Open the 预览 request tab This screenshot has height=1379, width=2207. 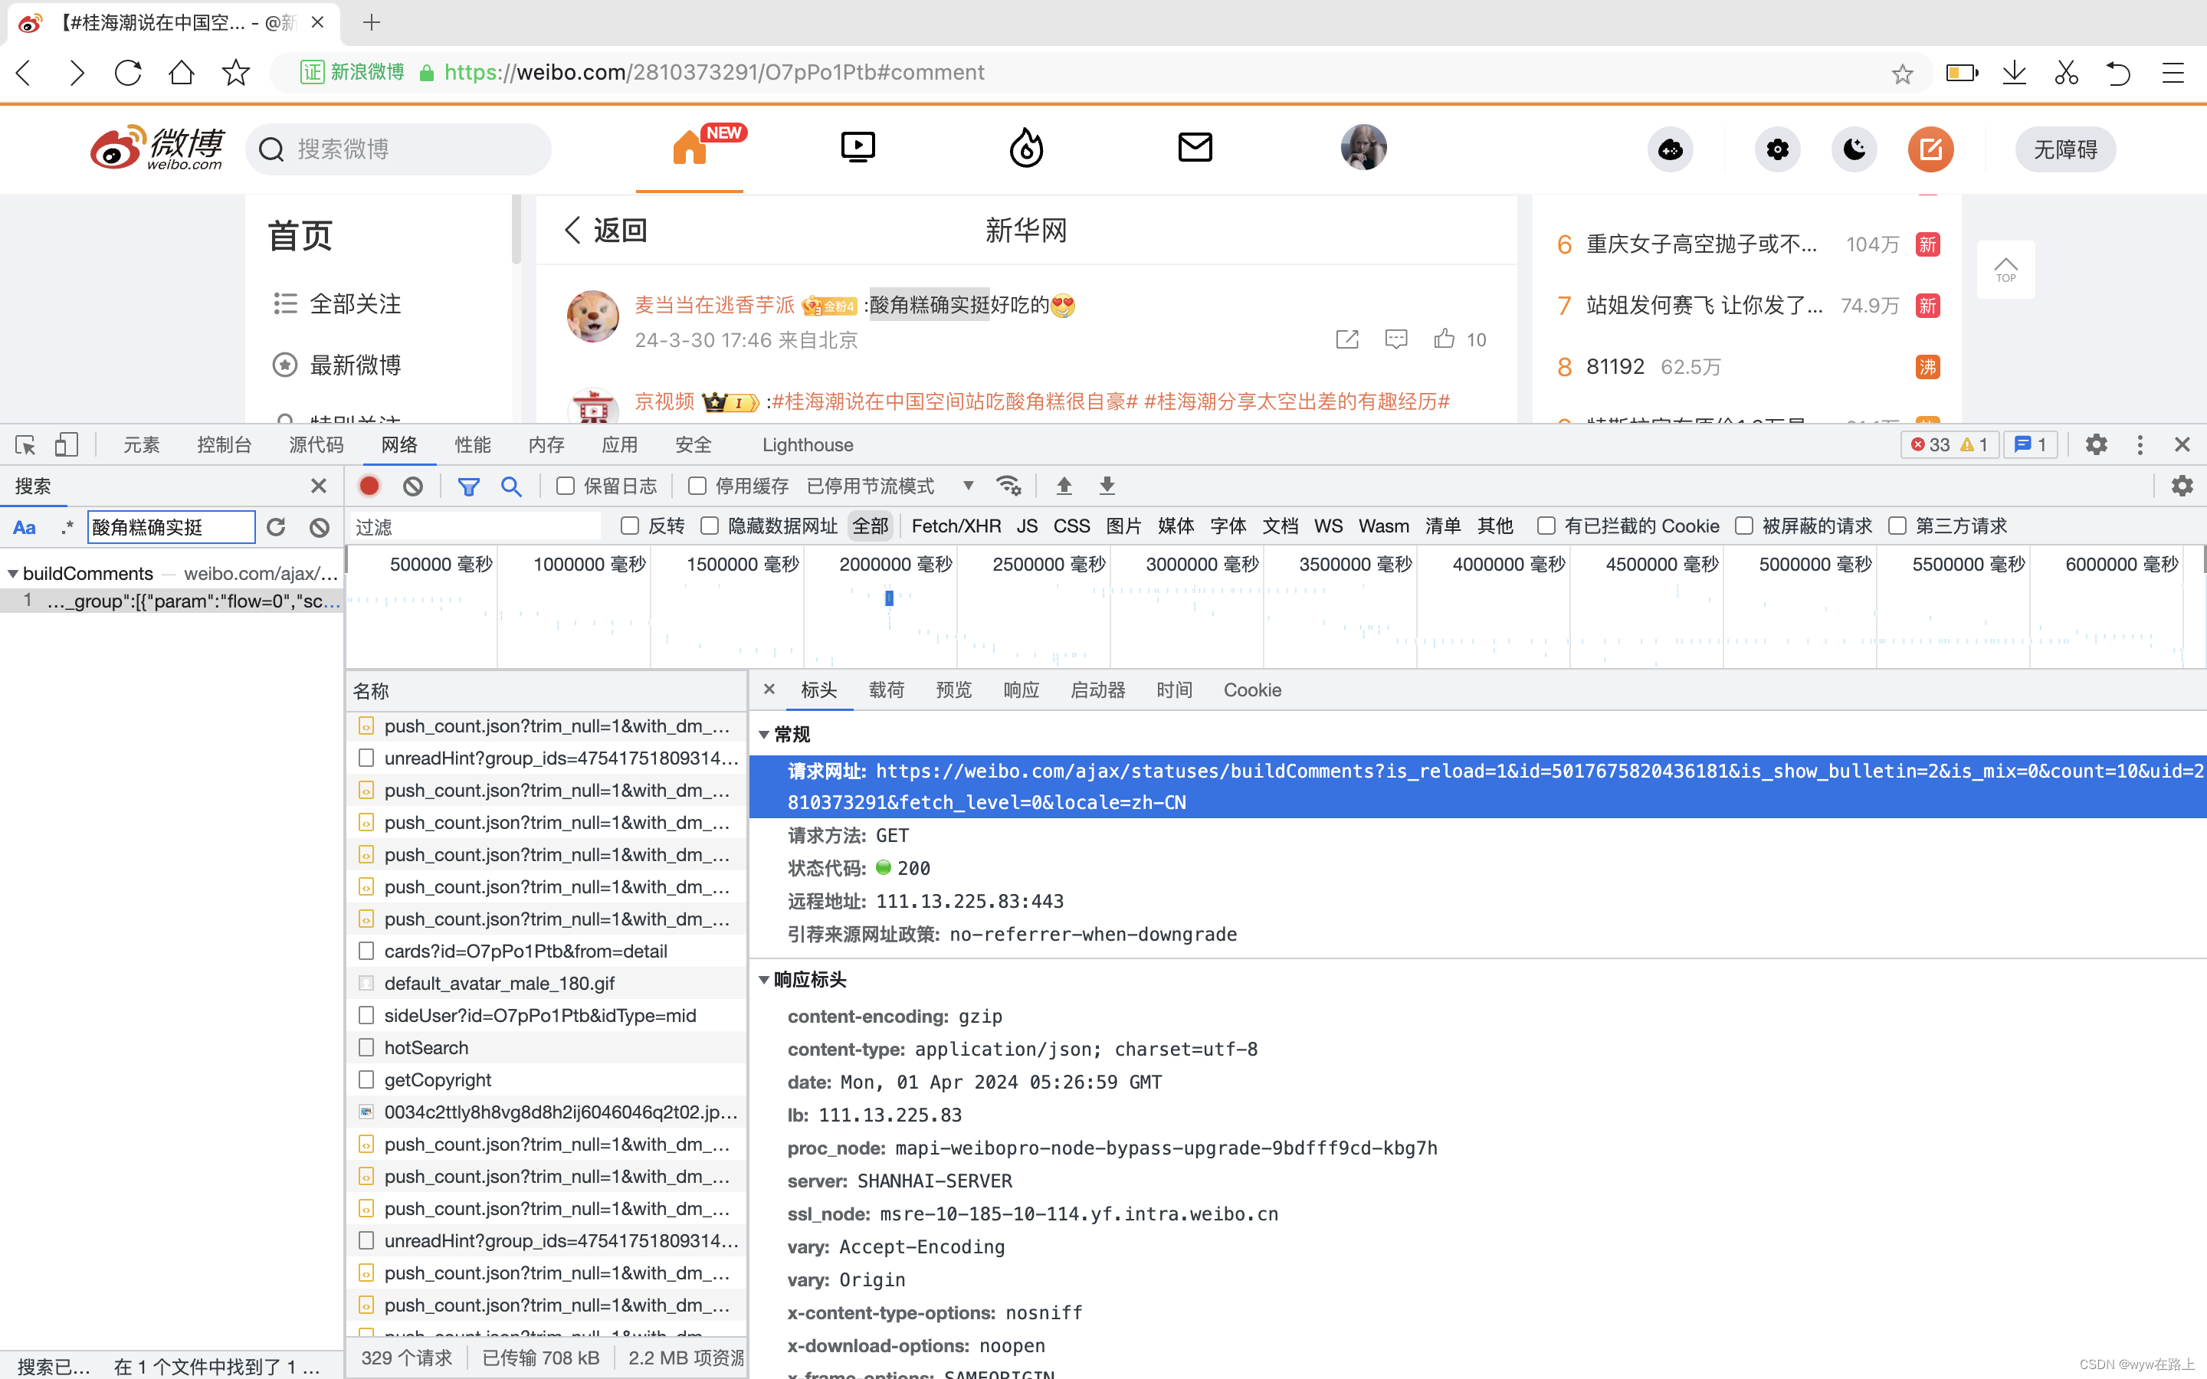(954, 690)
